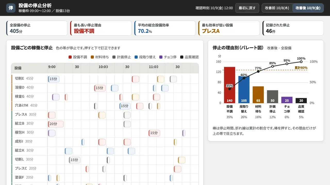This screenshot has width=330, height=185.
Task: Select the 15分 stop band in 梱包H row
Action: point(154,133)
